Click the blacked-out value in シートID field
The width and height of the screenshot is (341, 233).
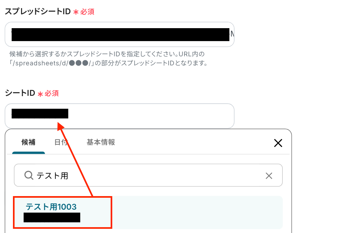[40, 114]
